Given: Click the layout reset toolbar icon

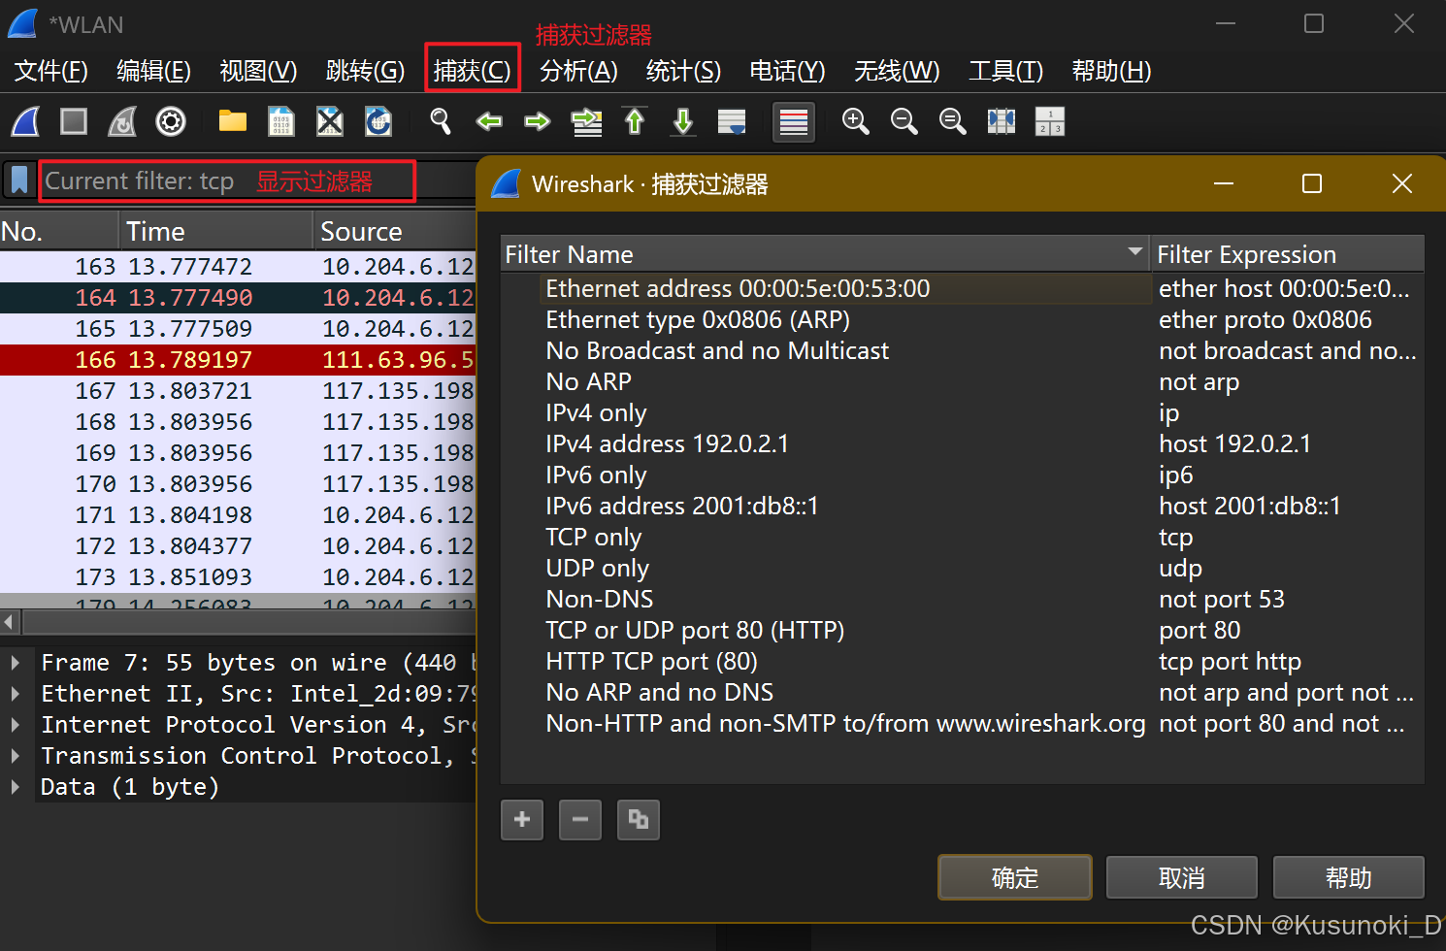Looking at the screenshot, I should click(x=1050, y=121).
